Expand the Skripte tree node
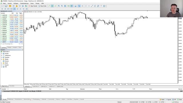This screenshot has width=183, height=103. click(x=2, y=59)
